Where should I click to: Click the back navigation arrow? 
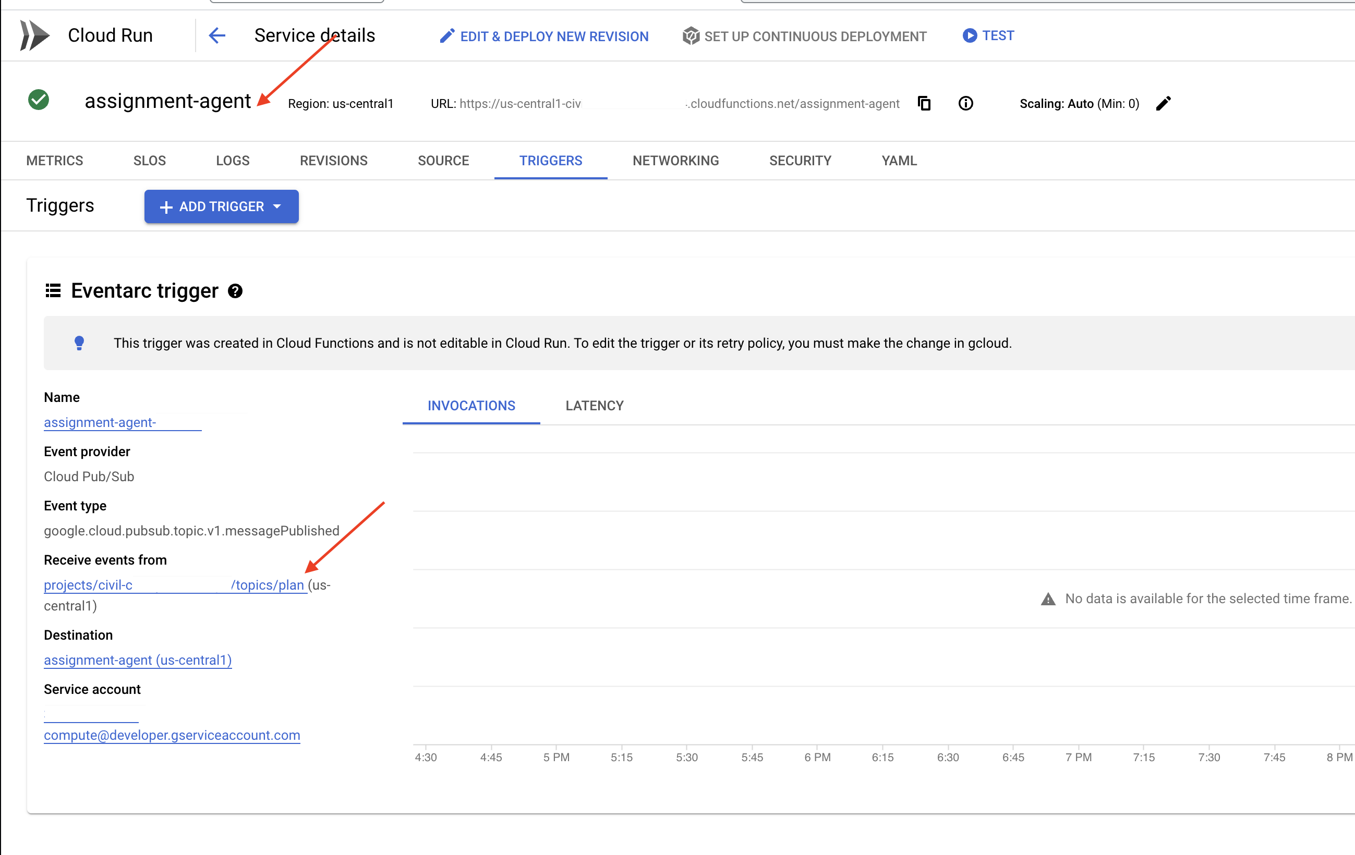[216, 36]
